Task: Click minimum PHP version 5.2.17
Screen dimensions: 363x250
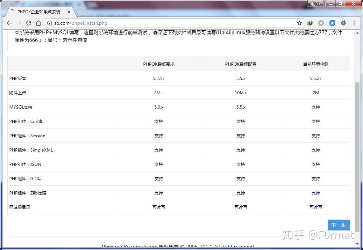Action: (x=159, y=78)
